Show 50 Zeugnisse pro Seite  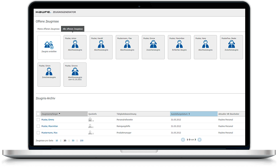(x=73, y=140)
